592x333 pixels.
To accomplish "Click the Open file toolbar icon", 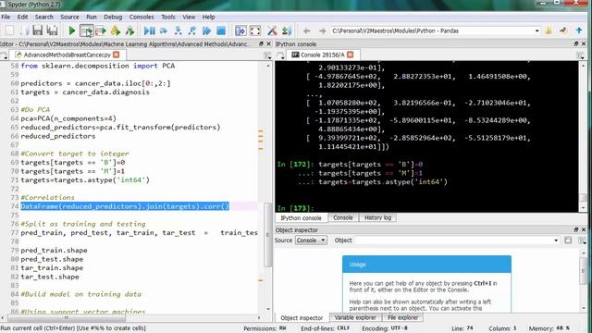I will (x=24, y=31).
